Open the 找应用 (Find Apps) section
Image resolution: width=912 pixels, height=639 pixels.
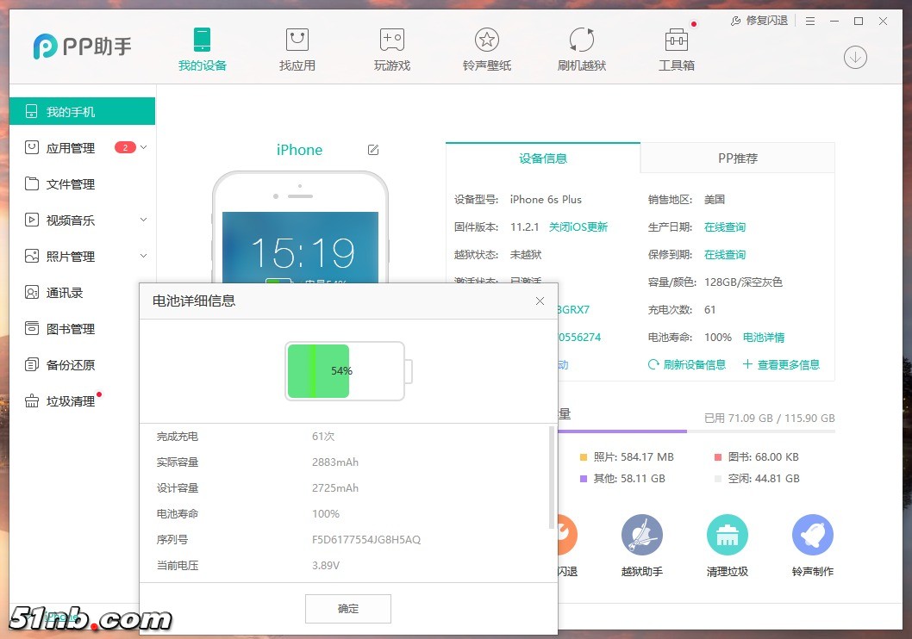(297, 49)
